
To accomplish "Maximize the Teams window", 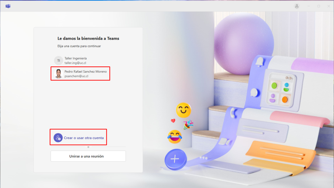I will (319, 6).
